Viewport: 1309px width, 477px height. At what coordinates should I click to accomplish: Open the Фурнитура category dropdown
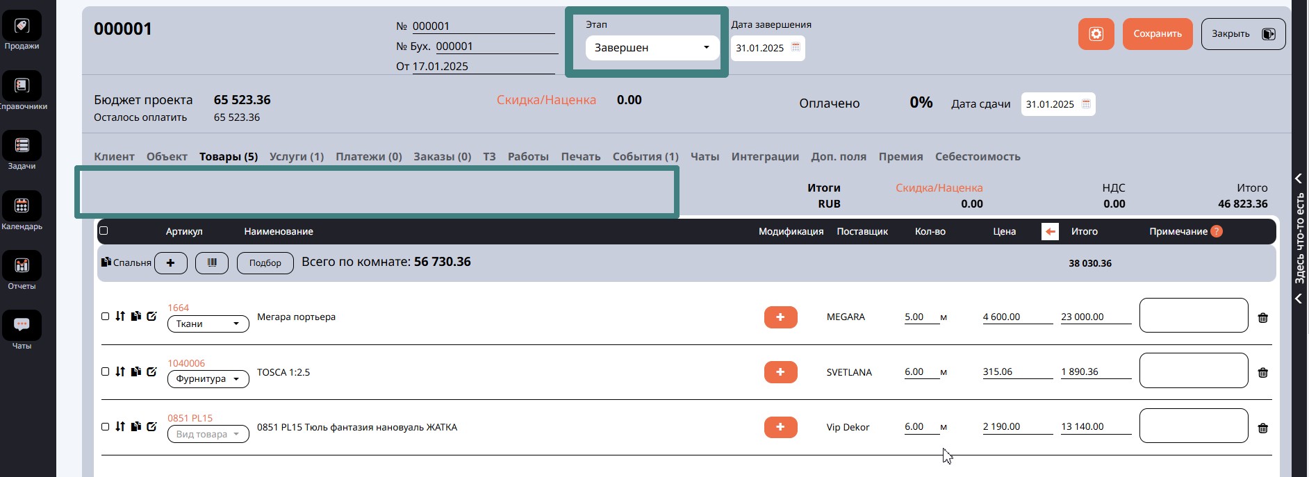pyautogui.click(x=208, y=379)
